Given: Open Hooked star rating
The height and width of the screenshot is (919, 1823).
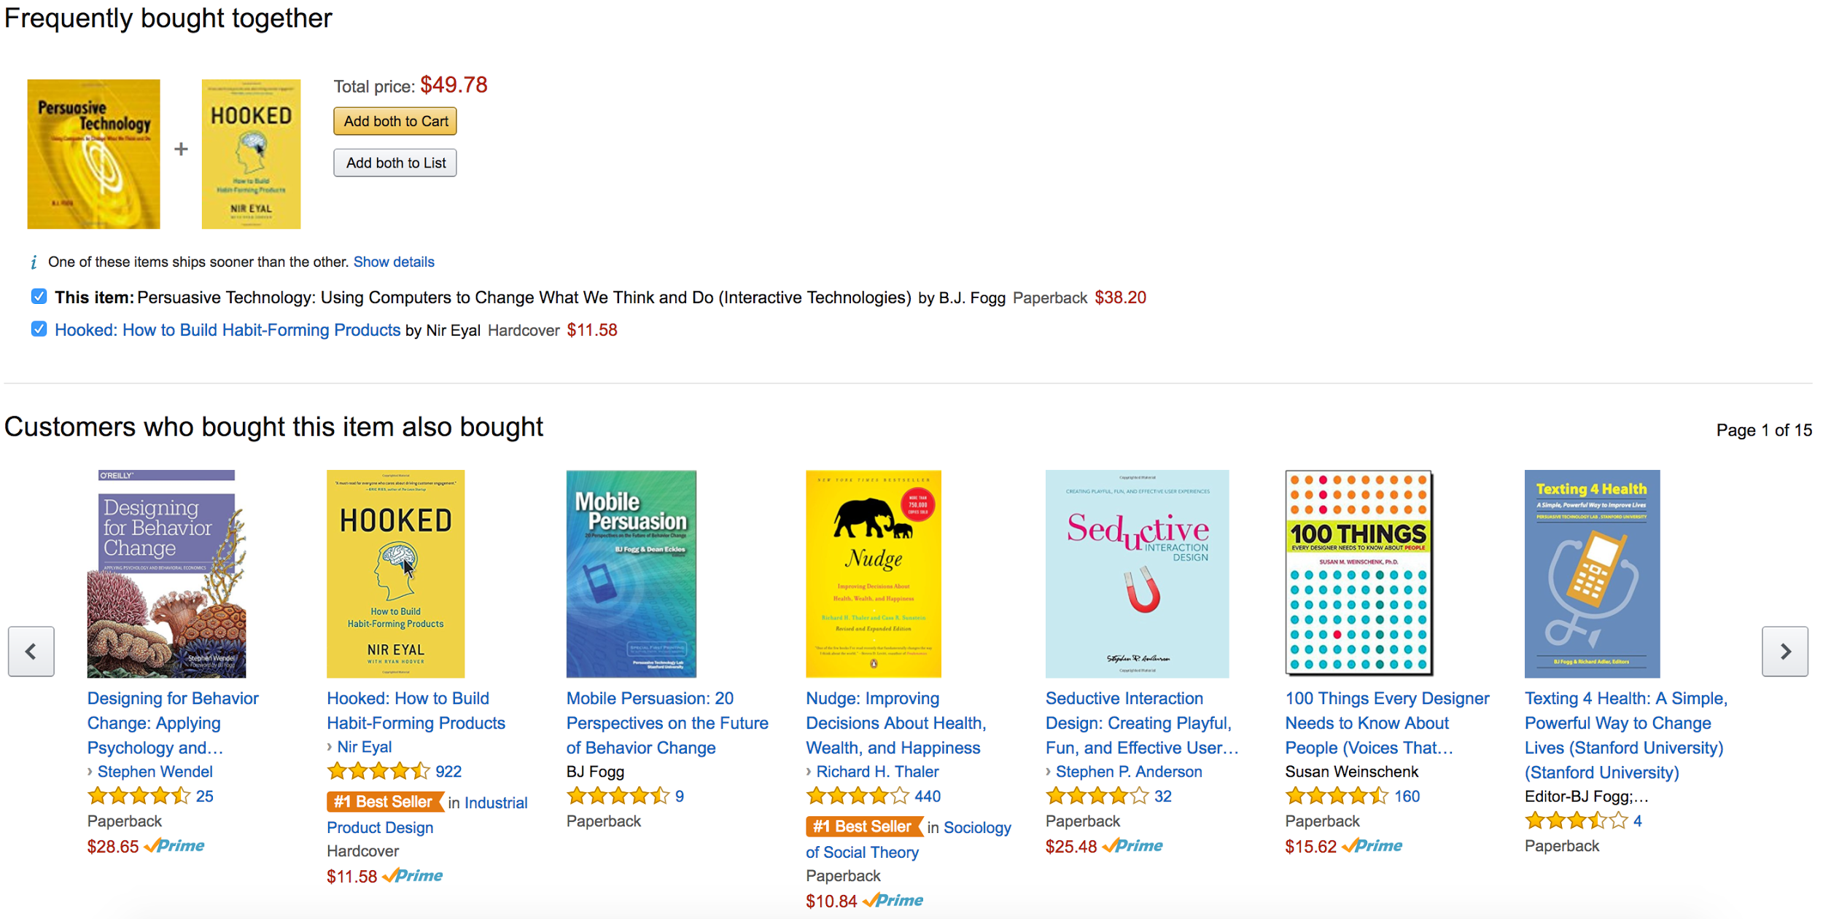Looking at the screenshot, I should pyautogui.click(x=378, y=771).
